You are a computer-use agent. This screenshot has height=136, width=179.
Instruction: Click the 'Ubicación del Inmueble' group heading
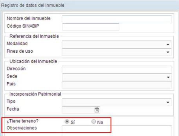point(33,61)
